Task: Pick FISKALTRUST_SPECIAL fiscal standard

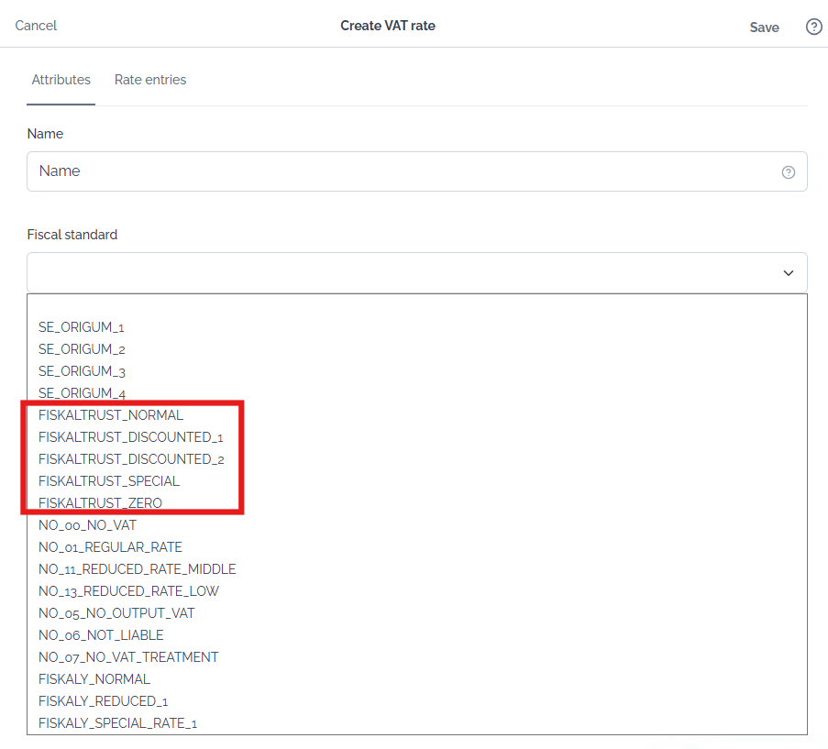Action: pos(416,481)
